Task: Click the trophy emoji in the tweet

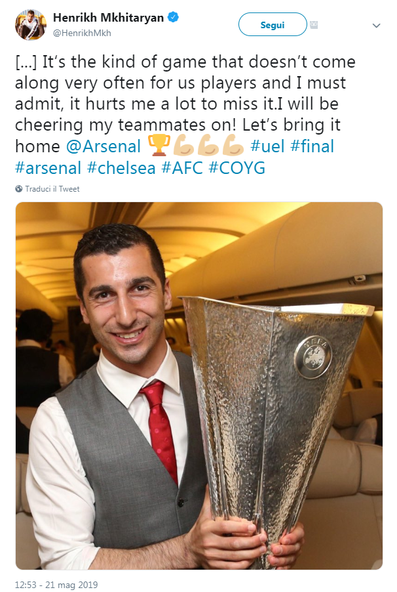Action: pyautogui.click(x=159, y=146)
